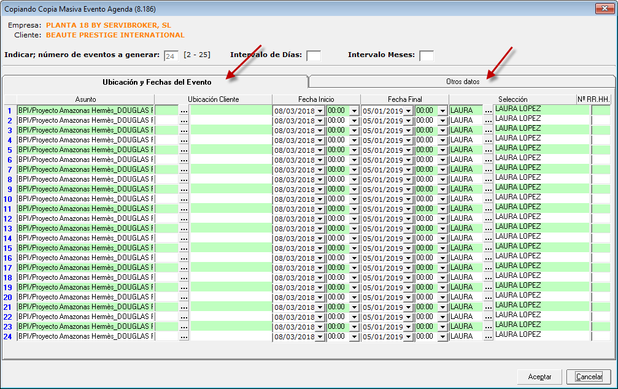Screen dimensions: 618x389
Task: Open row 3 Fecha Inicio date dropdown
Action: (320, 131)
